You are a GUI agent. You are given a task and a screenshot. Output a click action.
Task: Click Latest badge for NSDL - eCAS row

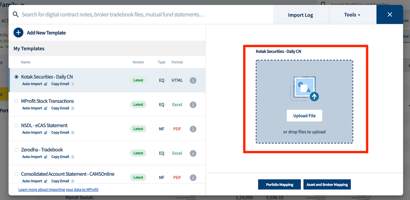[138, 129]
